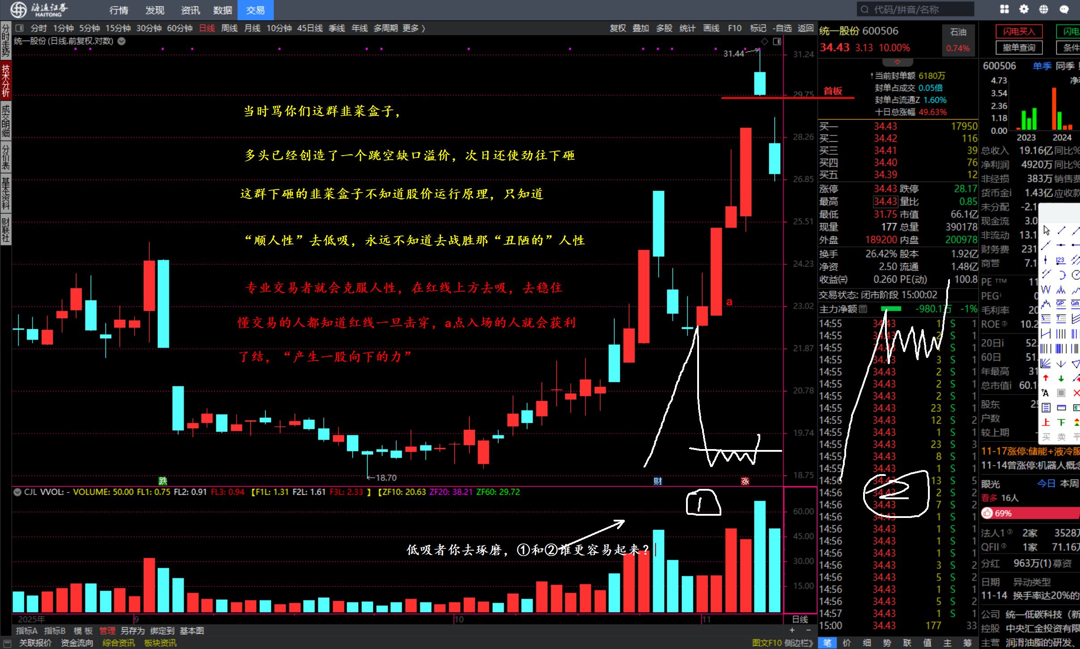Image resolution: width=1080 pixels, height=649 pixels.
Task: Select the W wave pattern drawing tool
Action: pos(1046,290)
